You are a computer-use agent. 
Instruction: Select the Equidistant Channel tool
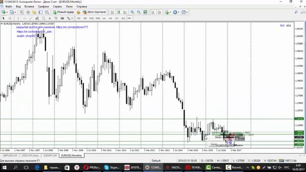tap(37, 18)
